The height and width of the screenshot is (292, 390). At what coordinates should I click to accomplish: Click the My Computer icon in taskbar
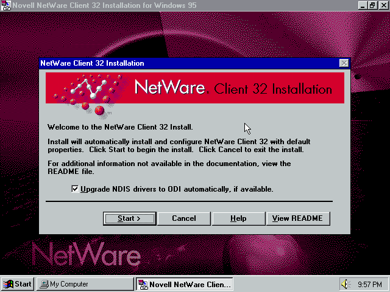[44, 284]
